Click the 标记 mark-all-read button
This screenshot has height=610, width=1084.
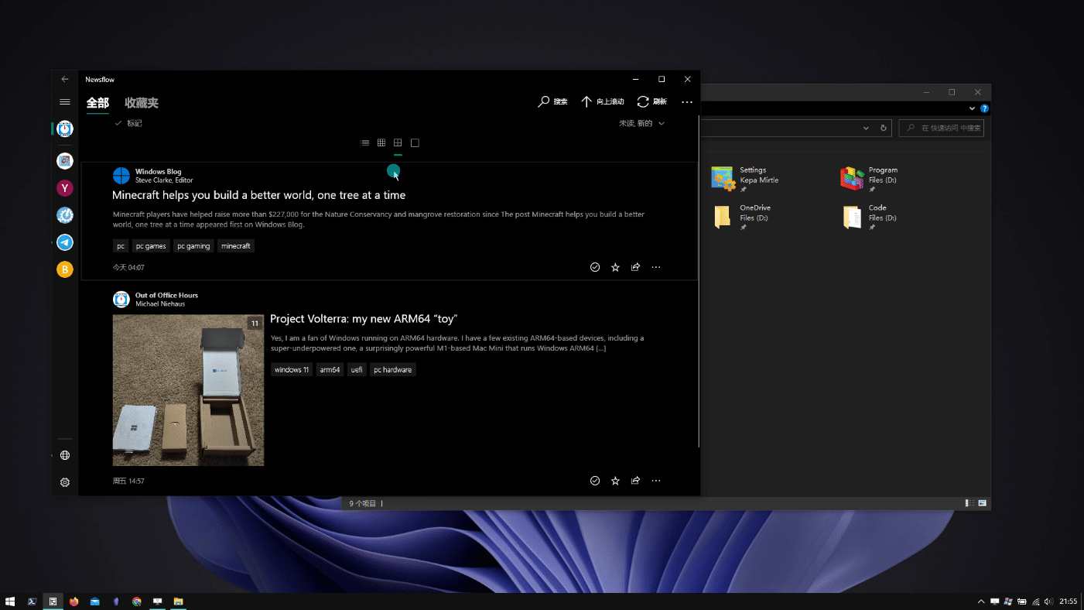pos(128,123)
